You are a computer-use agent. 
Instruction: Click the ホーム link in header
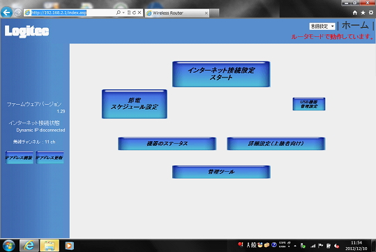tap(355, 25)
